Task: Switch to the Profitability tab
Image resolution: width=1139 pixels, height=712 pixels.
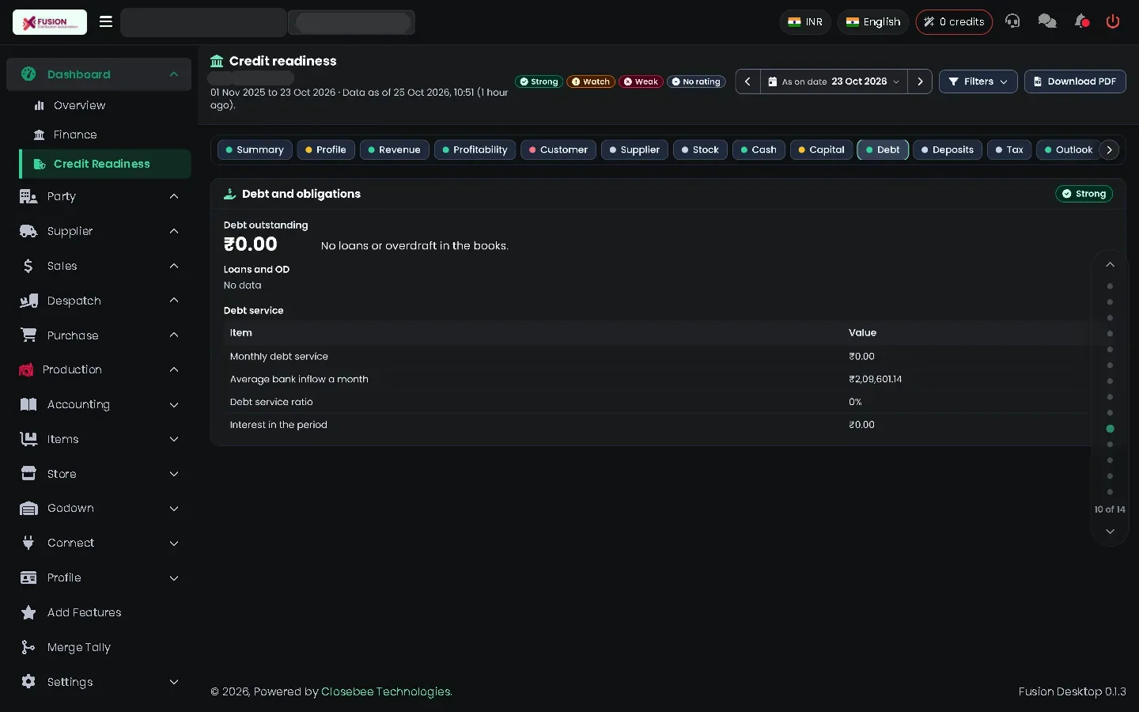Action: pyautogui.click(x=475, y=150)
